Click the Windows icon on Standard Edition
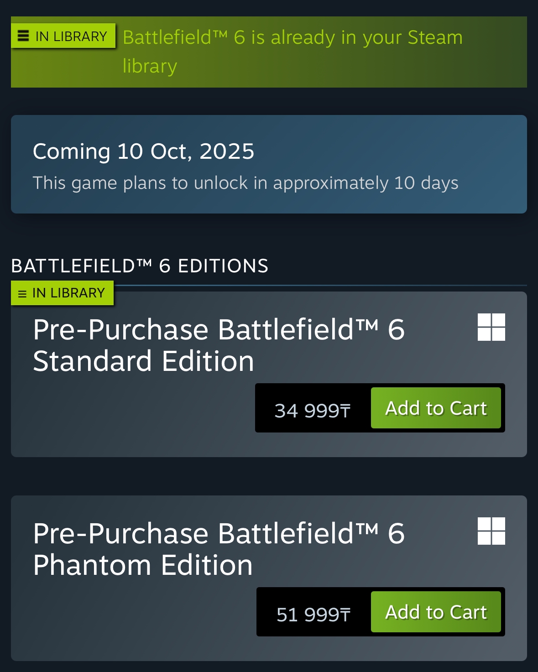 [x=491, y=327]
